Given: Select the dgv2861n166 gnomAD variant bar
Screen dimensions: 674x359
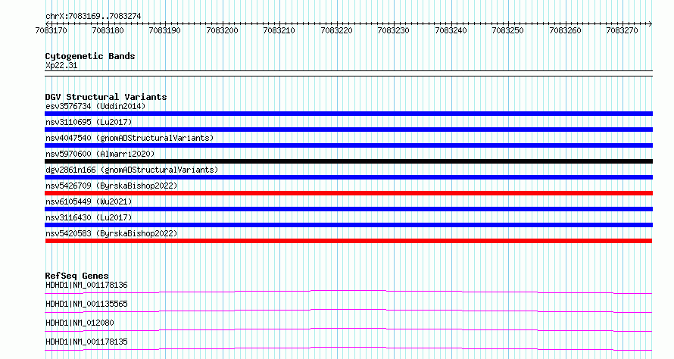Looking at the screenshot, I should pyautogui.click(x=348, y=177).
